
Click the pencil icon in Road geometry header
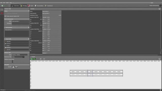[29, 28]
